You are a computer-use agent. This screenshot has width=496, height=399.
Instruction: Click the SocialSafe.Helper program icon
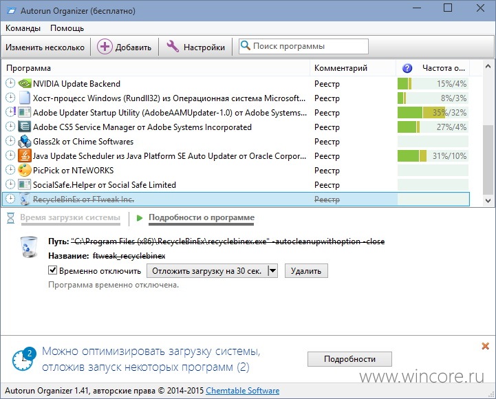click(x=24, y=184)
